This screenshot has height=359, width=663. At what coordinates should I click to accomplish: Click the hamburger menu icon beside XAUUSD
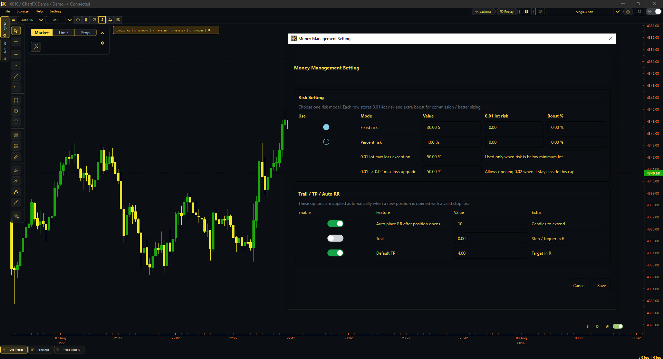point(13,20)
